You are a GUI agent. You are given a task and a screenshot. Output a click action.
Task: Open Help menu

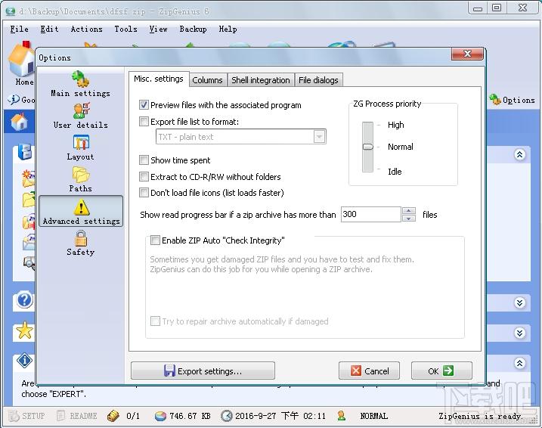[228, 29]
